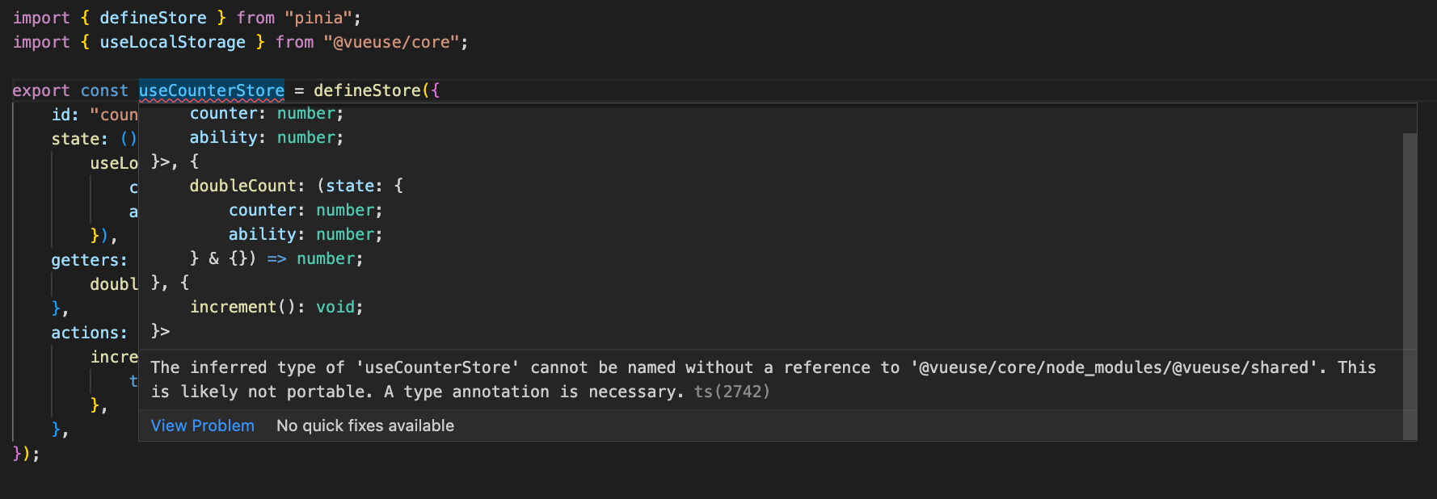The image size is (1437, 499).
Task: Click the No quick fixes available text
Action: [365, 426]
